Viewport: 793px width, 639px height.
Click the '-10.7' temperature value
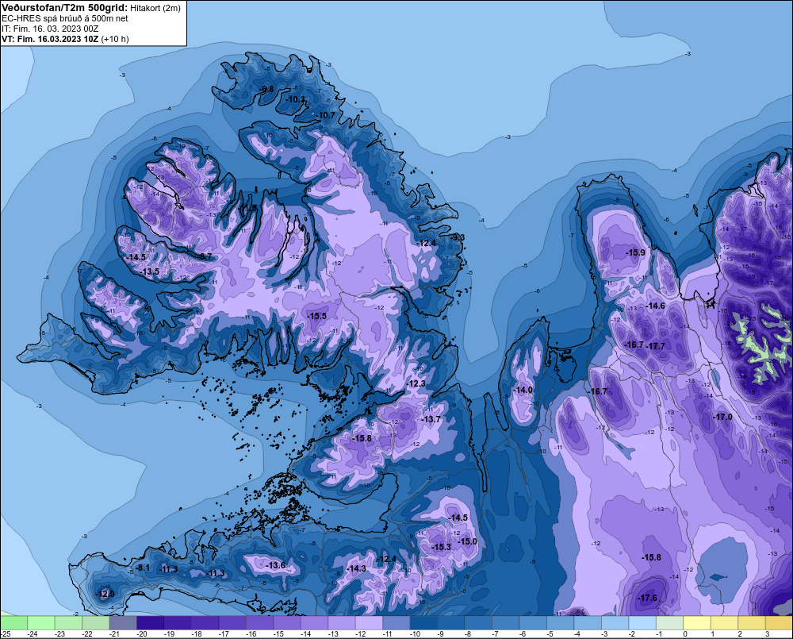[x=326, y=115]
